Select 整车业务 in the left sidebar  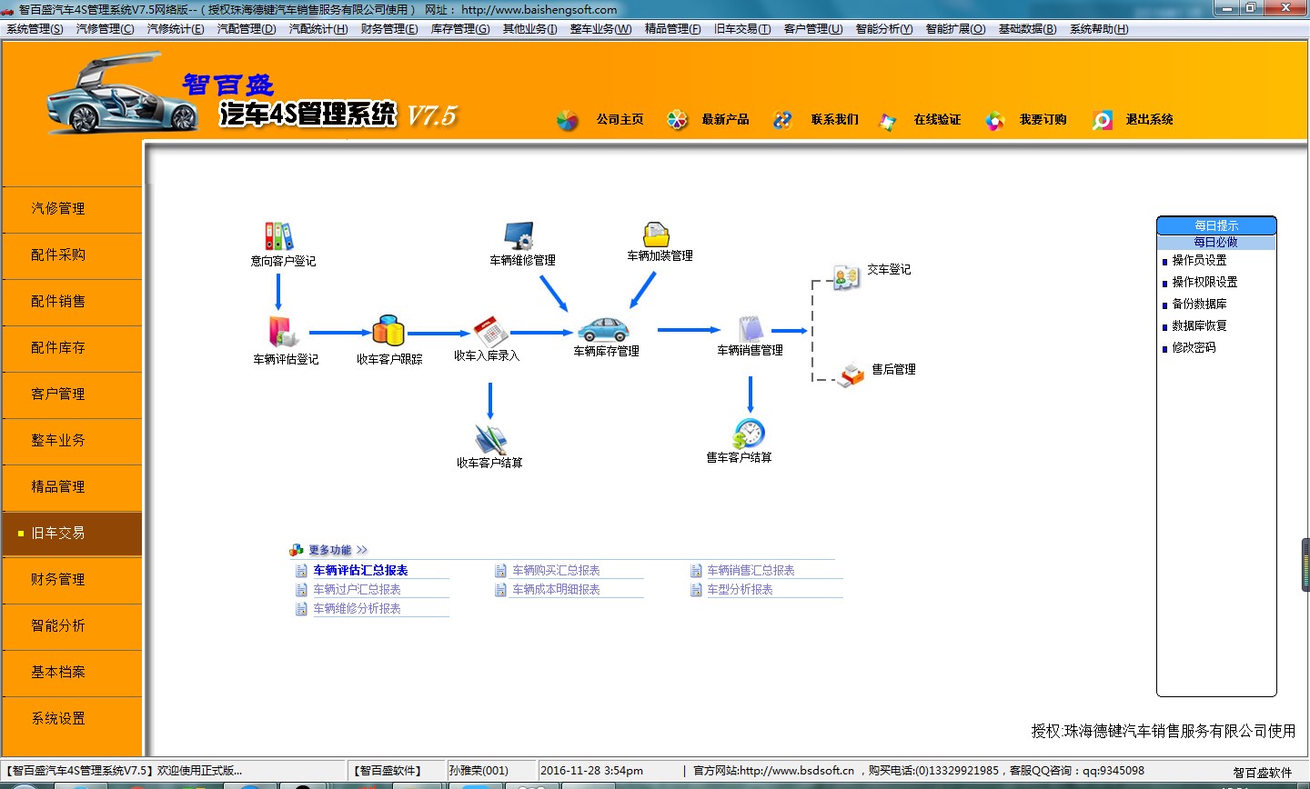pos(72,441)
